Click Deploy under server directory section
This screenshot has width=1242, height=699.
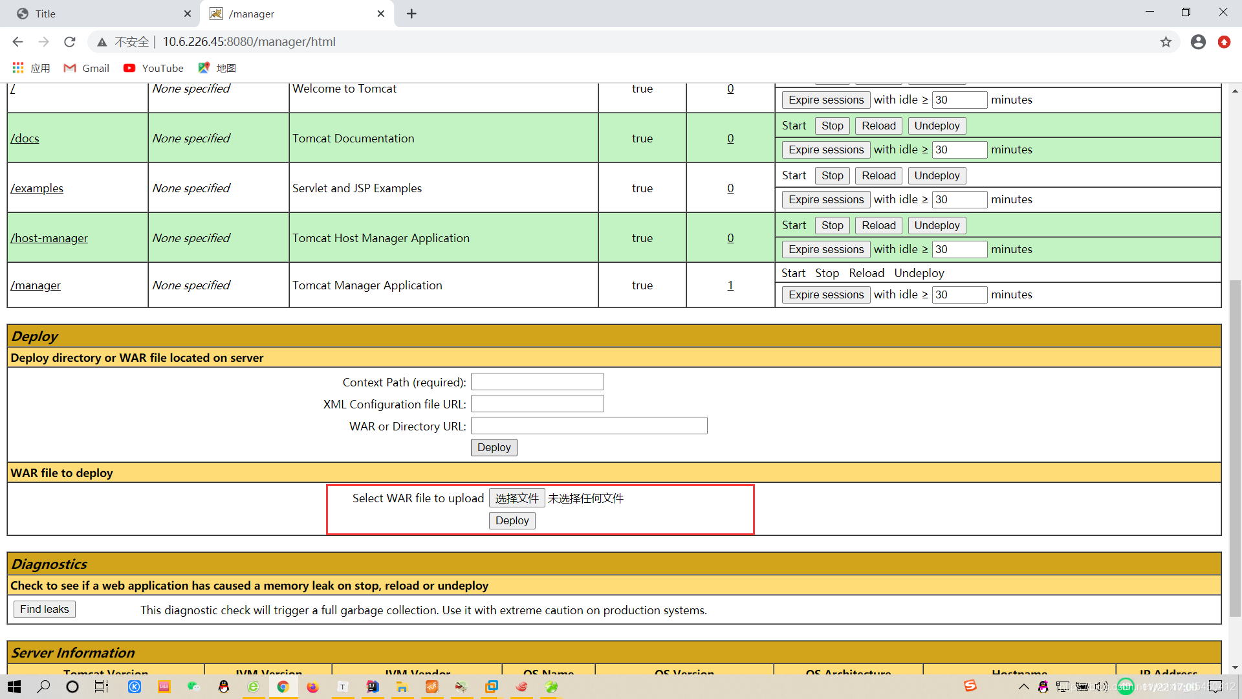494,447
